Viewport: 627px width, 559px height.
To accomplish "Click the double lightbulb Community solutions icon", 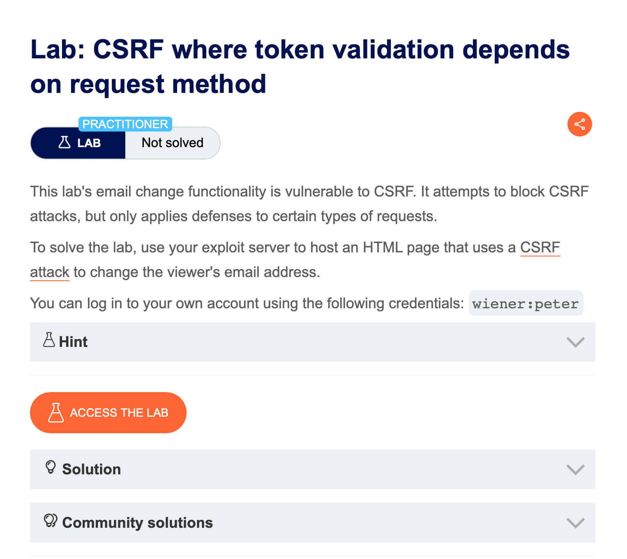I will pyautogui.click(x=51, y=520).
